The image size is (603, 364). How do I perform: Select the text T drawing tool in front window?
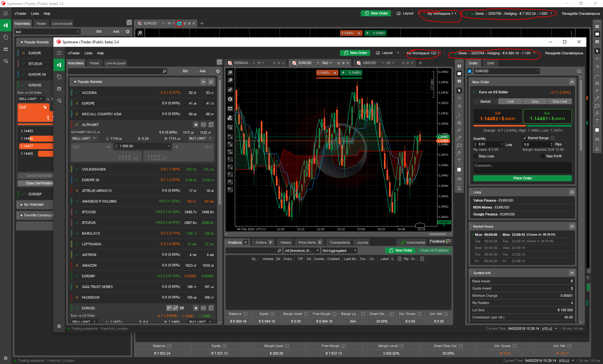[x=459, y=160]
